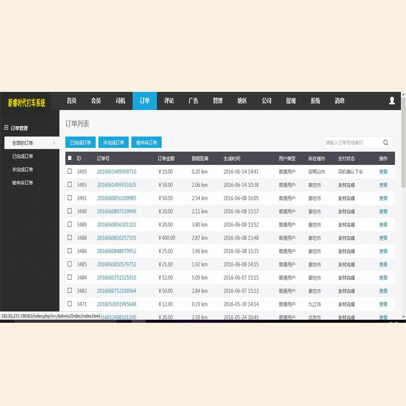Image resolution: width=406 pixels, height=406 pixels.
Task: Select 未完成订单 in the sidebar
Action: coord(22,170)
